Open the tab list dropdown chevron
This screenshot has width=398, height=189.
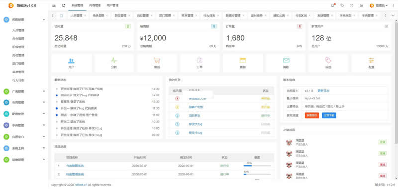coord(393,15)
